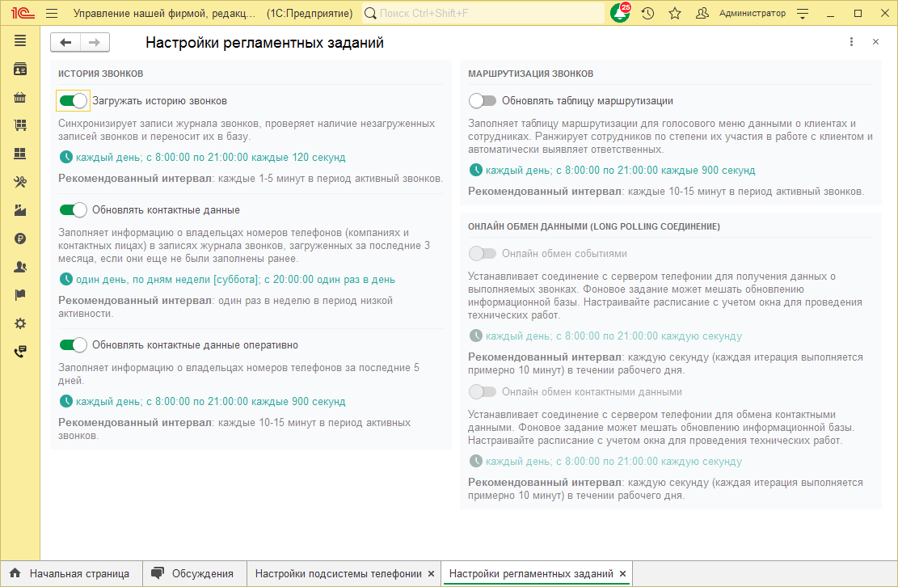Open favorites star icon
898x587 pixels.
675,14
